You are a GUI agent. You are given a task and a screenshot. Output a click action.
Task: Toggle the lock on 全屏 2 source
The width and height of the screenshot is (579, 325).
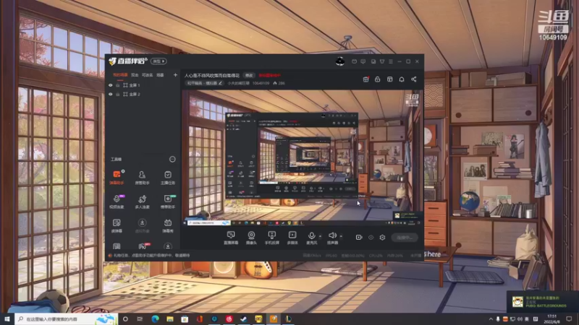coord(118,95)
